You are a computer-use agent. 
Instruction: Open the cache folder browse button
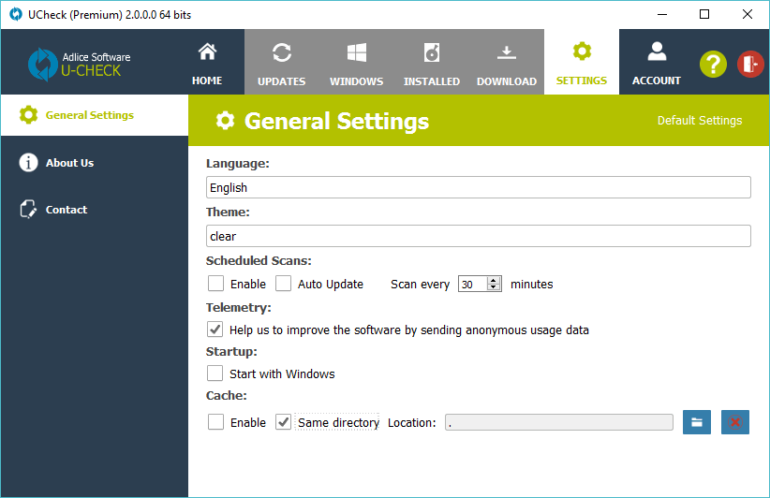[x=697, y=422]
